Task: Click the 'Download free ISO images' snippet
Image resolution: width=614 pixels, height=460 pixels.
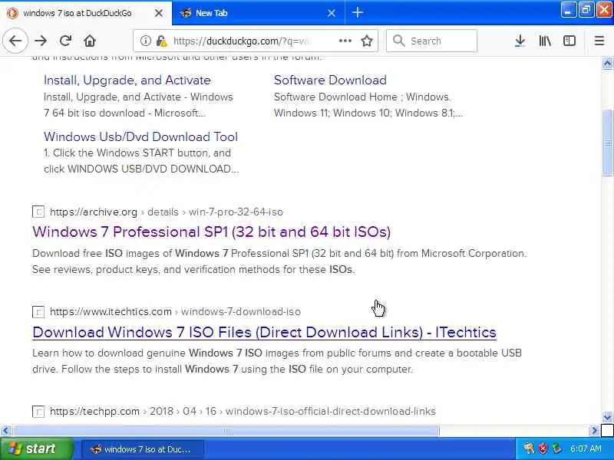Action: (x=279, y=261)
